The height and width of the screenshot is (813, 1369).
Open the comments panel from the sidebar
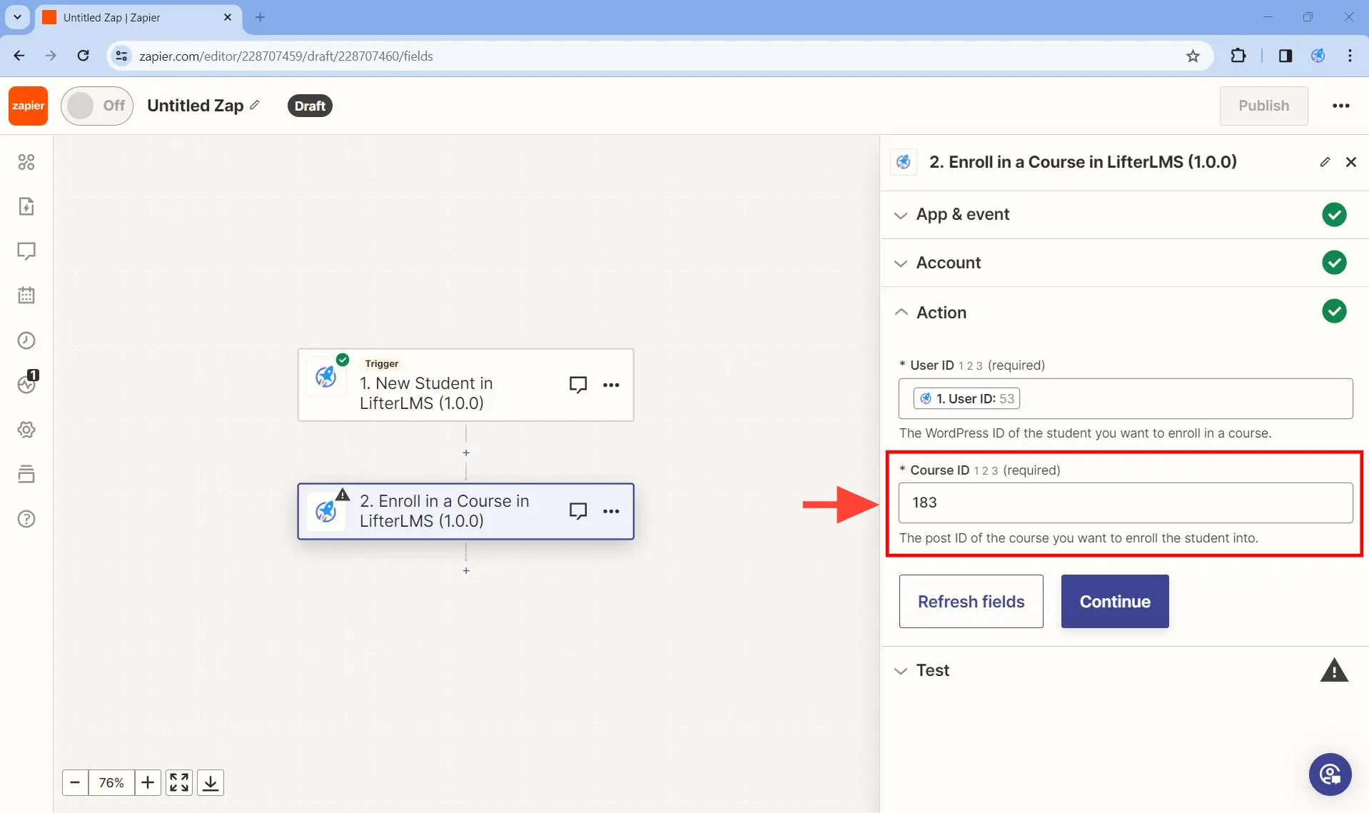(26, 251)
